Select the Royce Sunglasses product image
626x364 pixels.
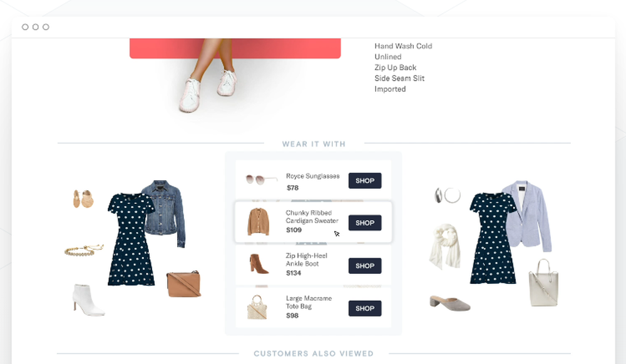coord(261,179)
